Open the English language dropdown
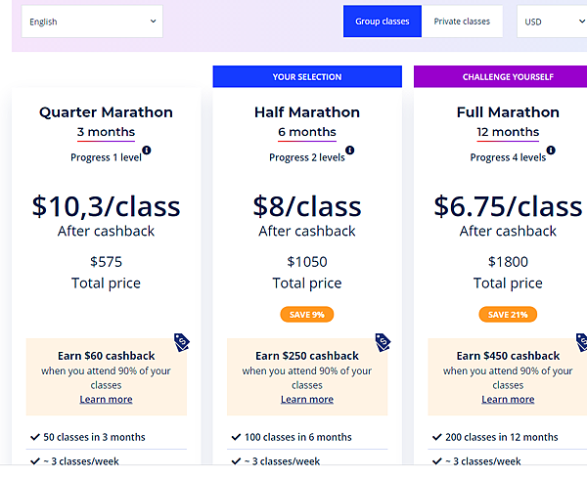 click(92, 22)
